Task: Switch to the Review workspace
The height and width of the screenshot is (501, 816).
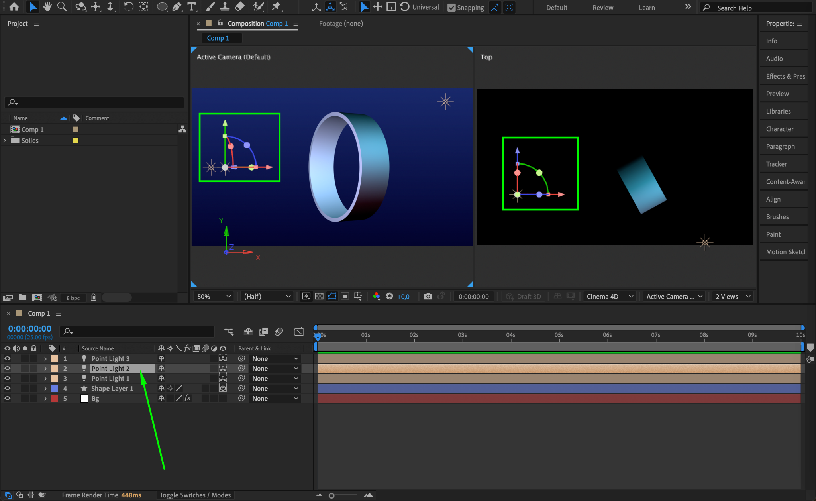Action: pos(602,8)
